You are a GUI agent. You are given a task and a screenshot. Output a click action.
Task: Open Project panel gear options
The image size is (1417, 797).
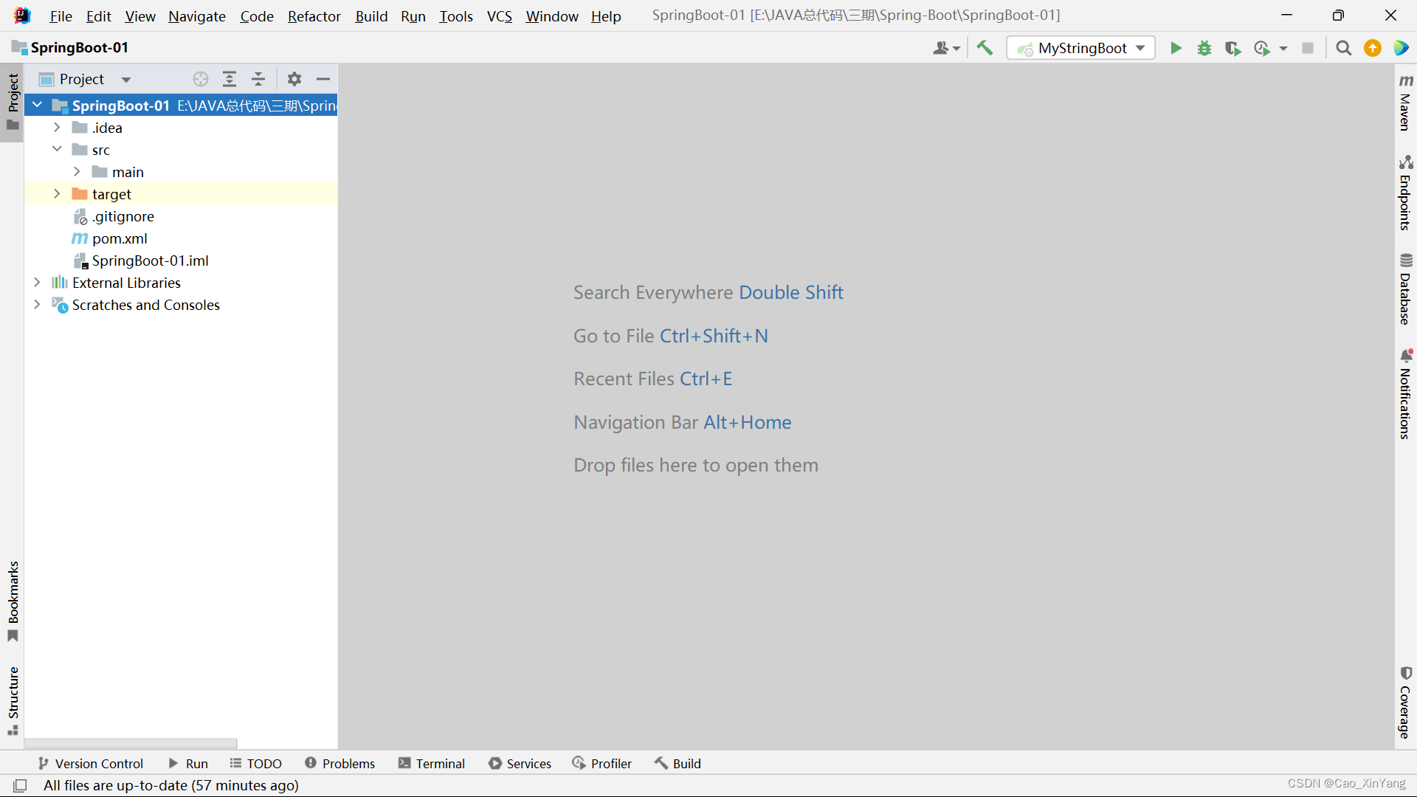[x=294, y=79]
